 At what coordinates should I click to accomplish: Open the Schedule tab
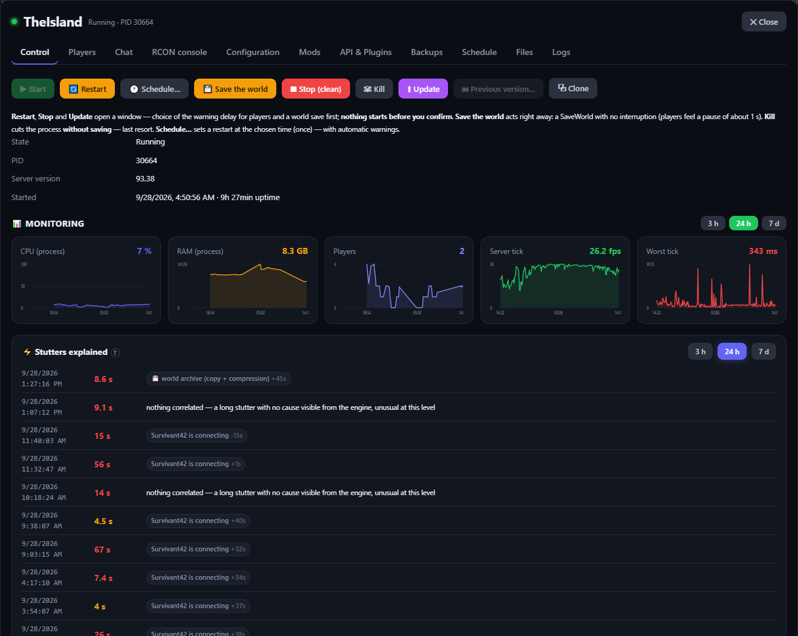click(479, 52)
